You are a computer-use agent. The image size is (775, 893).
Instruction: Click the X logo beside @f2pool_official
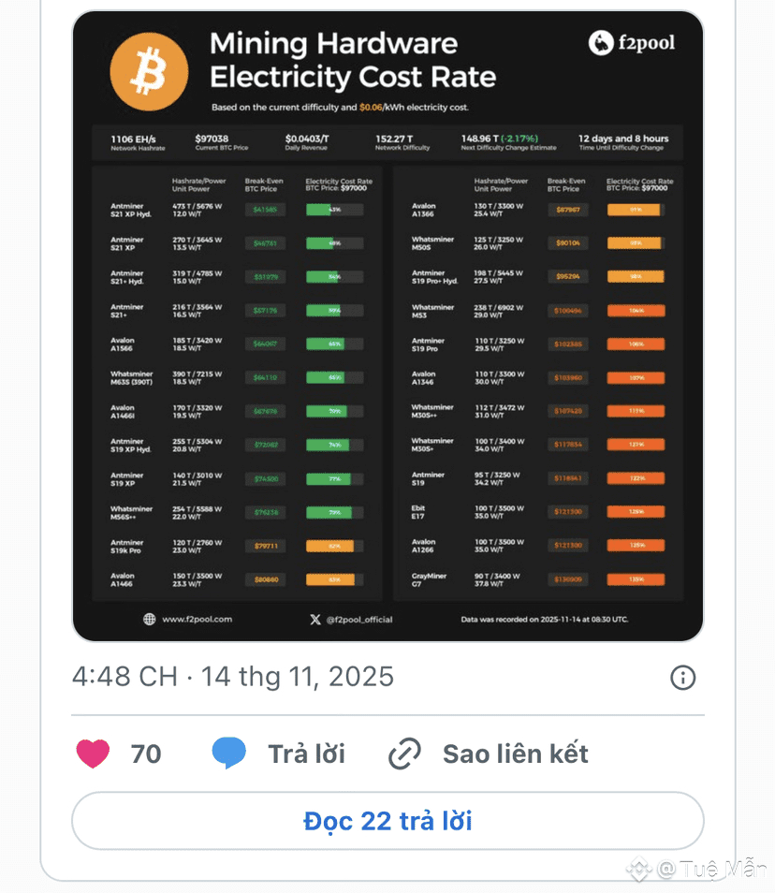(315, 619)
